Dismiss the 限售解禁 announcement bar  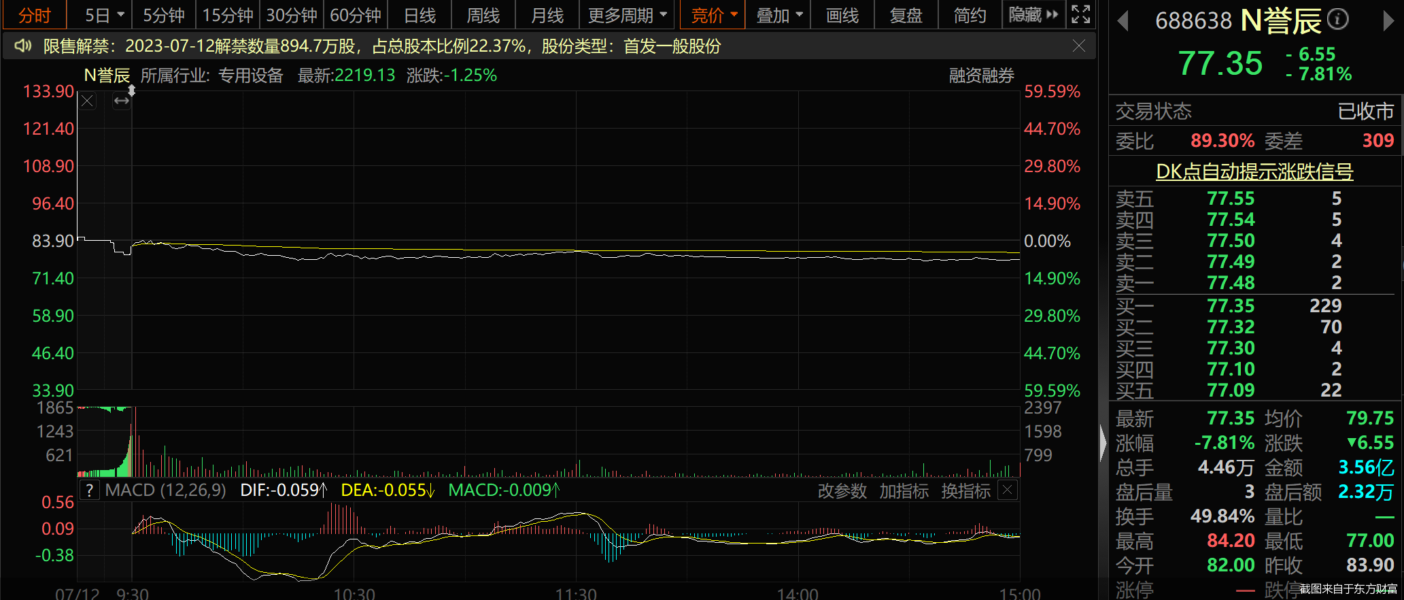pos(1078,46)
